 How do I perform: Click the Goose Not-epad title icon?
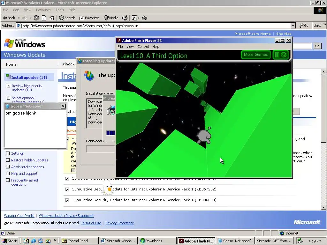[7, 106]
